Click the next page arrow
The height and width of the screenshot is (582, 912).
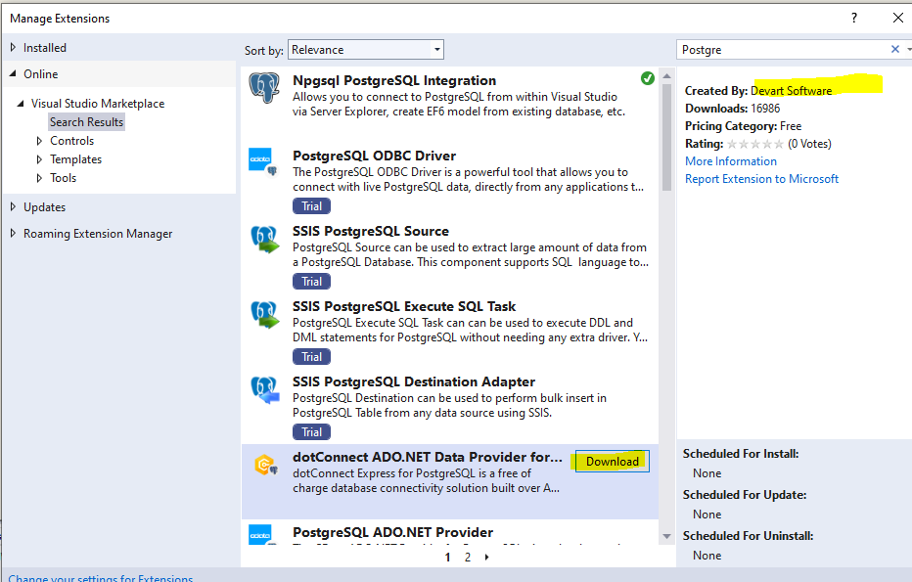click(x=487, y=557)
